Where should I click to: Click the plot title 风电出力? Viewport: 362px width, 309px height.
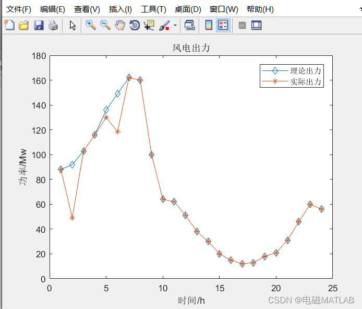pyautogui.click(x=191, y=48)
